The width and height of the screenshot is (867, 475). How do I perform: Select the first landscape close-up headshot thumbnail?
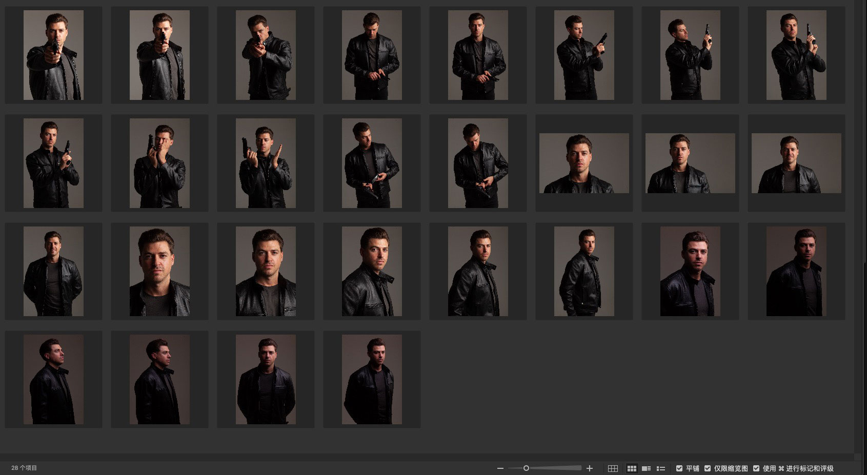point(584,163)
